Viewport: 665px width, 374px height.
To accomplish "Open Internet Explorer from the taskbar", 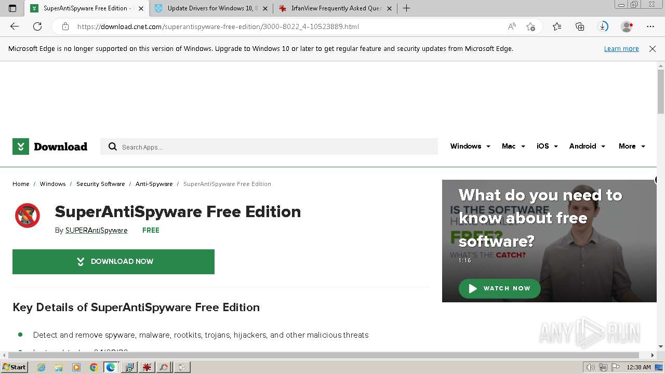I will 41,367.
